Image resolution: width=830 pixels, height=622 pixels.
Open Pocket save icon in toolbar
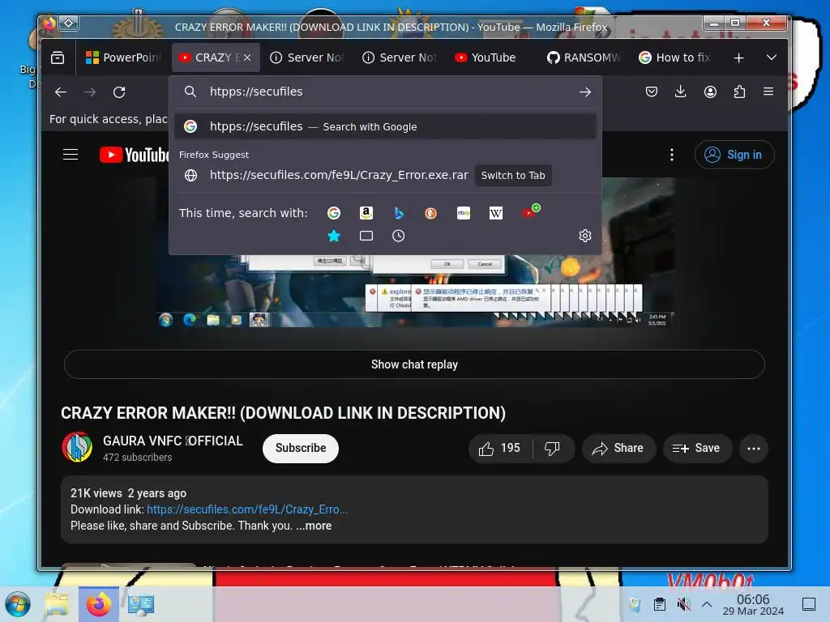coord(652,92)
